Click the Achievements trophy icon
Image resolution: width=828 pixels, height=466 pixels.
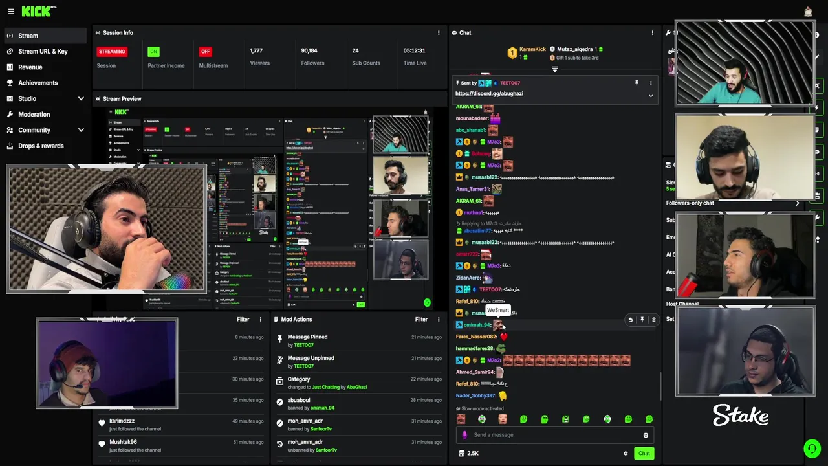(x=10, y=83)
